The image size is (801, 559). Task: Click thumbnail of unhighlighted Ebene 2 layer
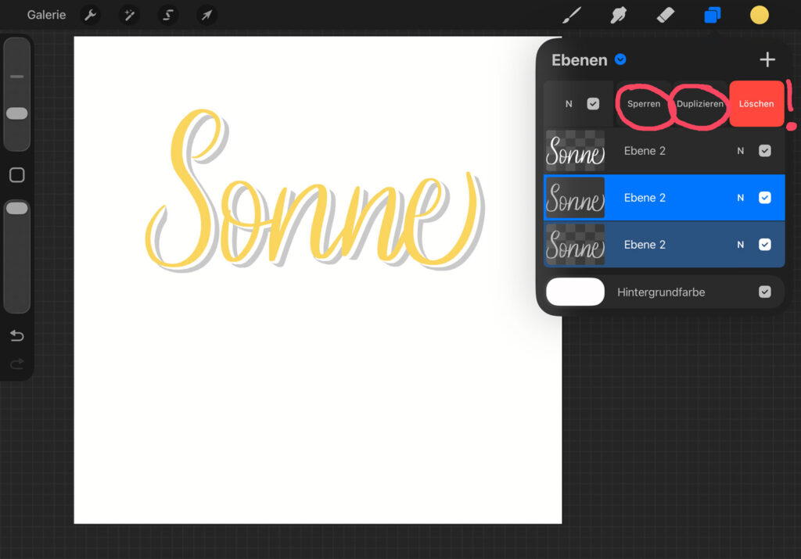(575, 151)
